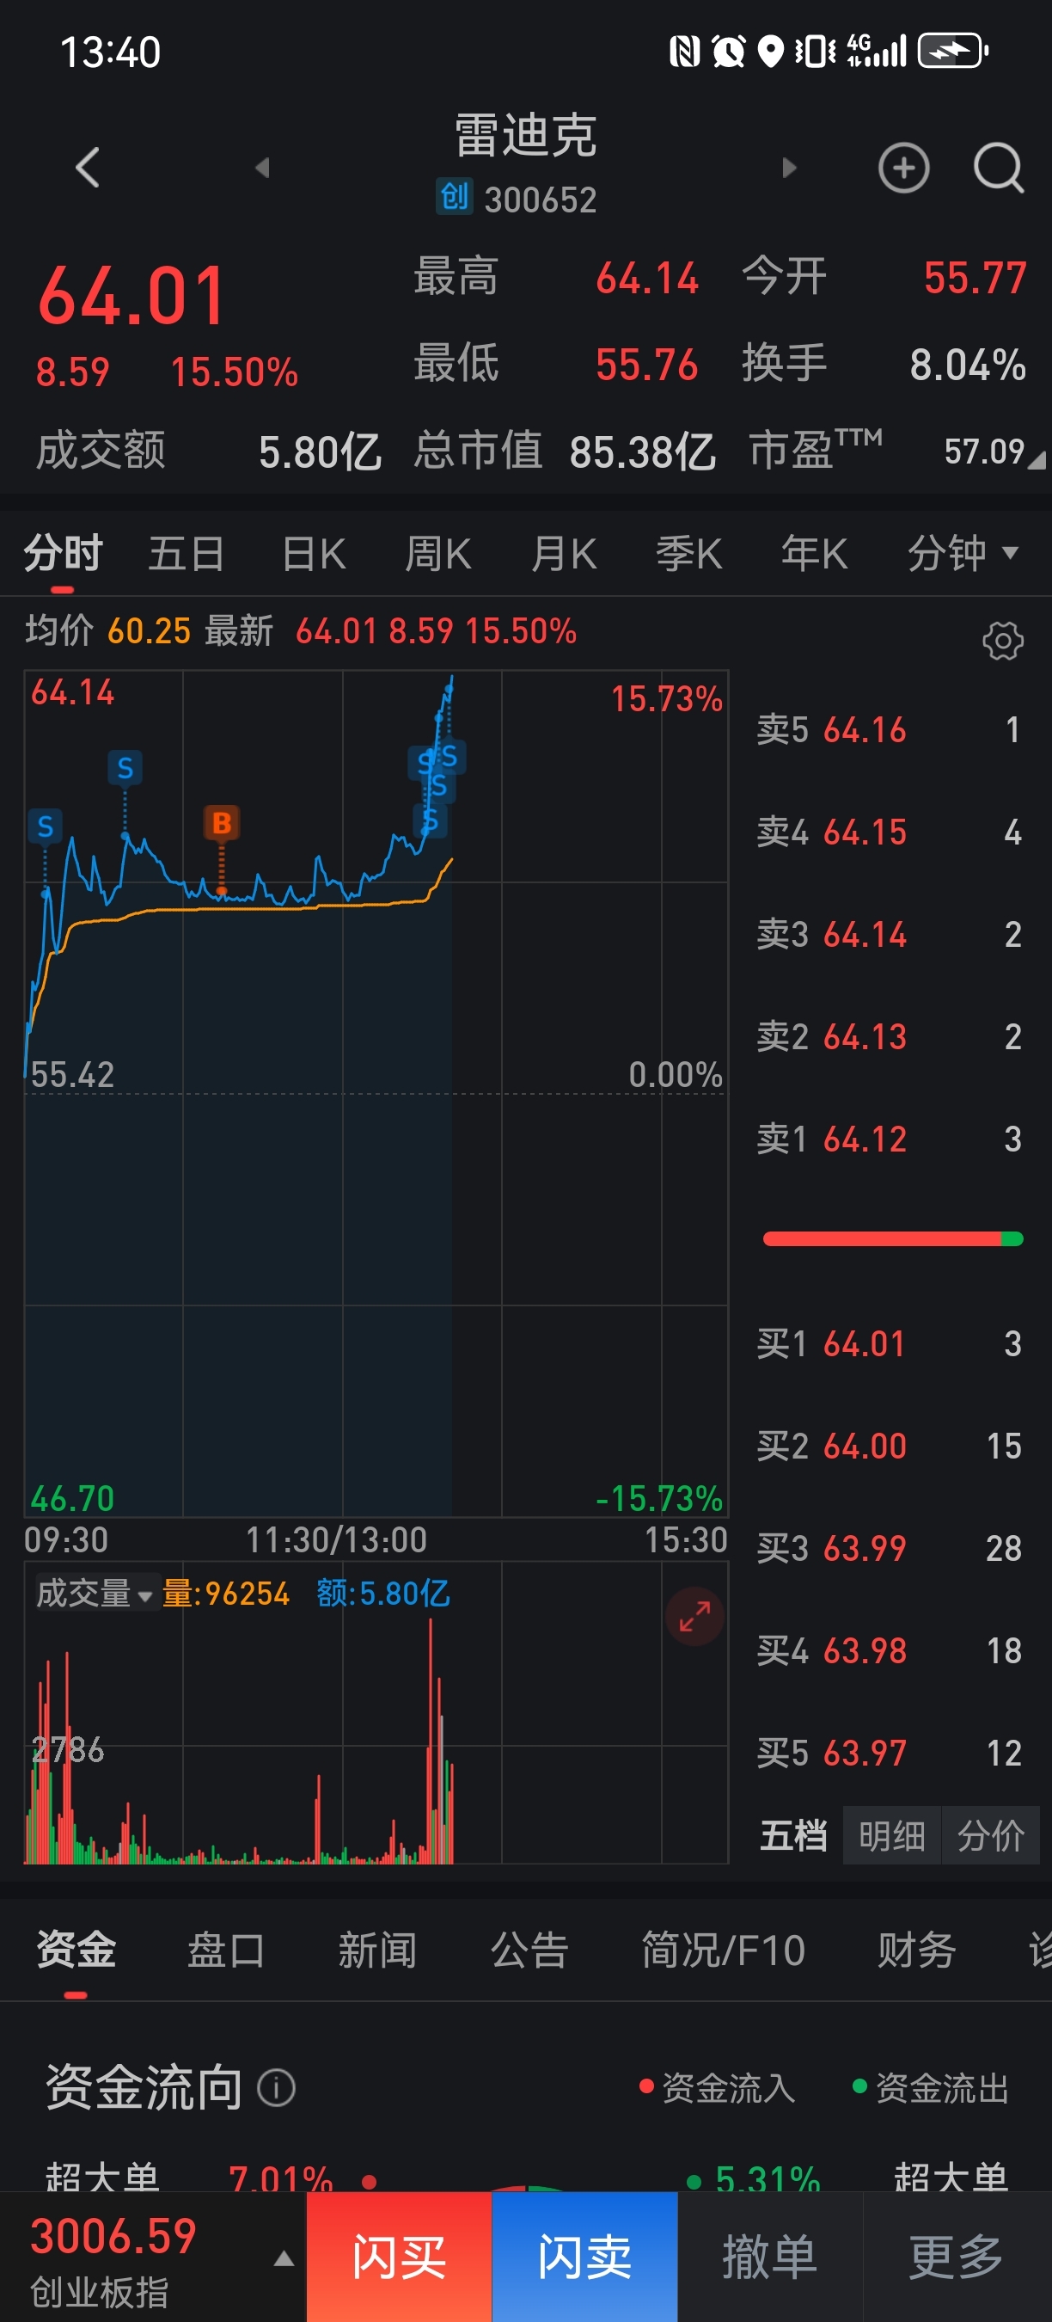1052x2322 pixels.
Task: Tap the 闪买 quick buy button
Action: point(399,2257)
